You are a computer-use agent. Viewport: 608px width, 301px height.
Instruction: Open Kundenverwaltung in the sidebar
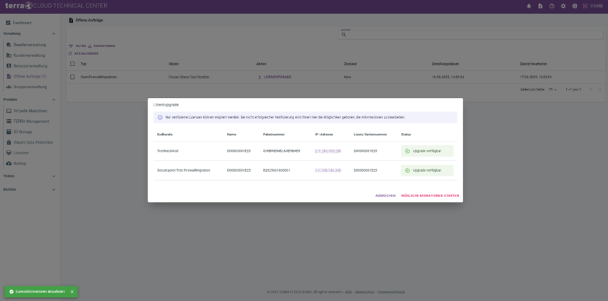click(x=29, y=55)
